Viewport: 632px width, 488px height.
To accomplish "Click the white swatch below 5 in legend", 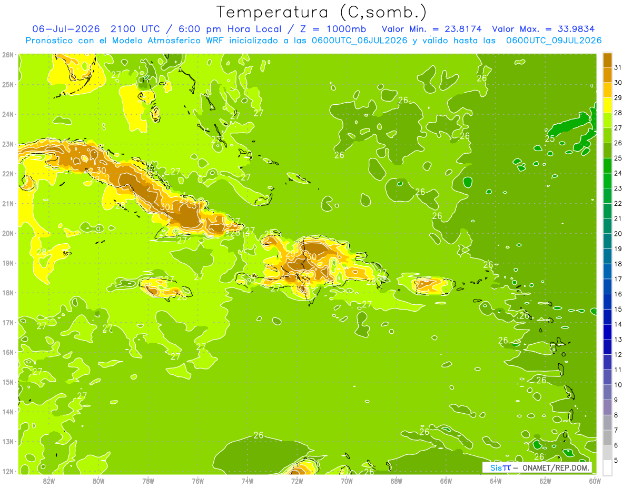I will click(x=607, y=467).
